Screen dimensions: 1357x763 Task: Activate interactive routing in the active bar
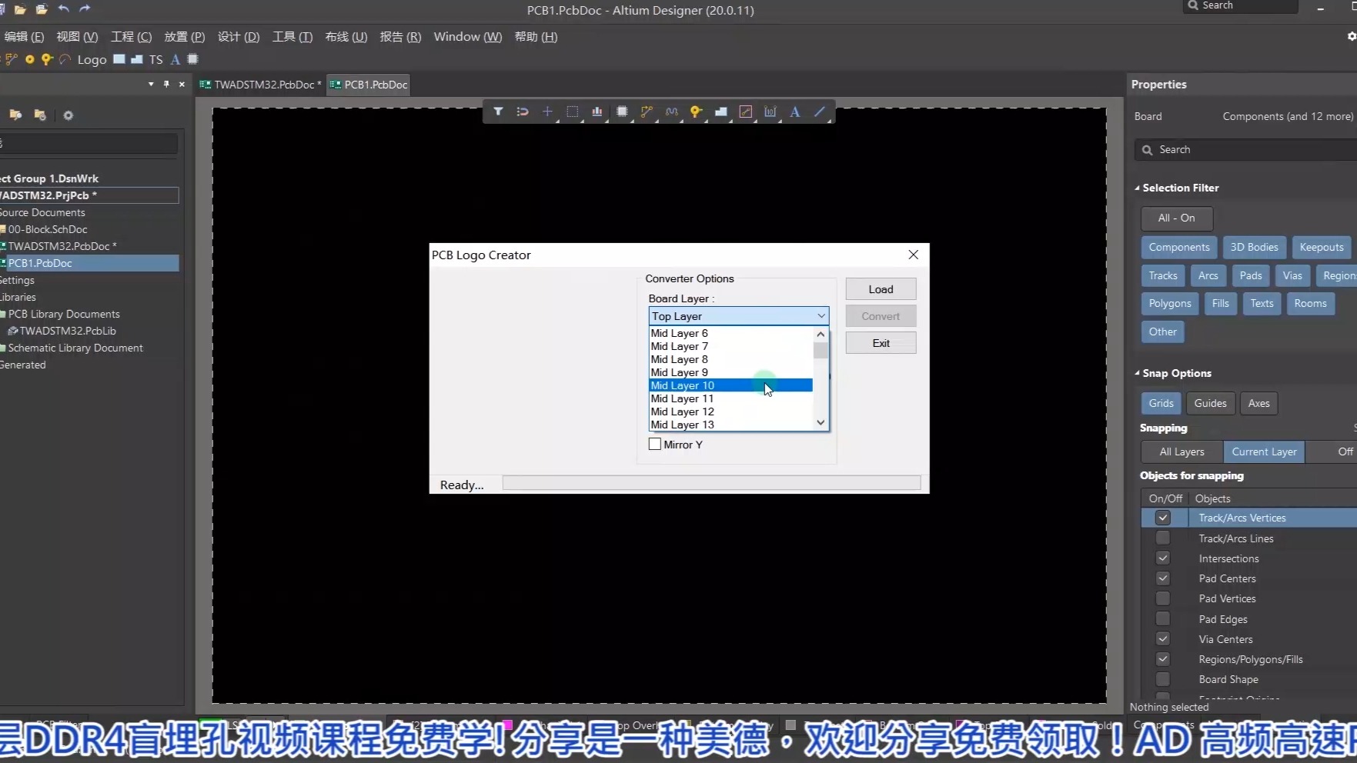(647, 112)
